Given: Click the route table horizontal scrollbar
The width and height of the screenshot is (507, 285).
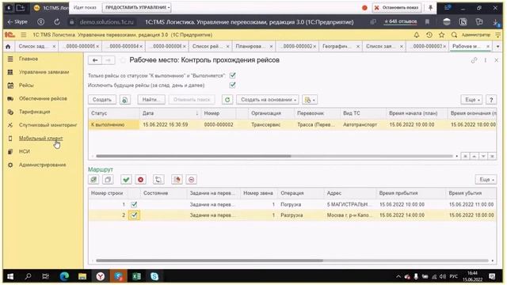Looking at the screenshot, I should tap(209, 260).
